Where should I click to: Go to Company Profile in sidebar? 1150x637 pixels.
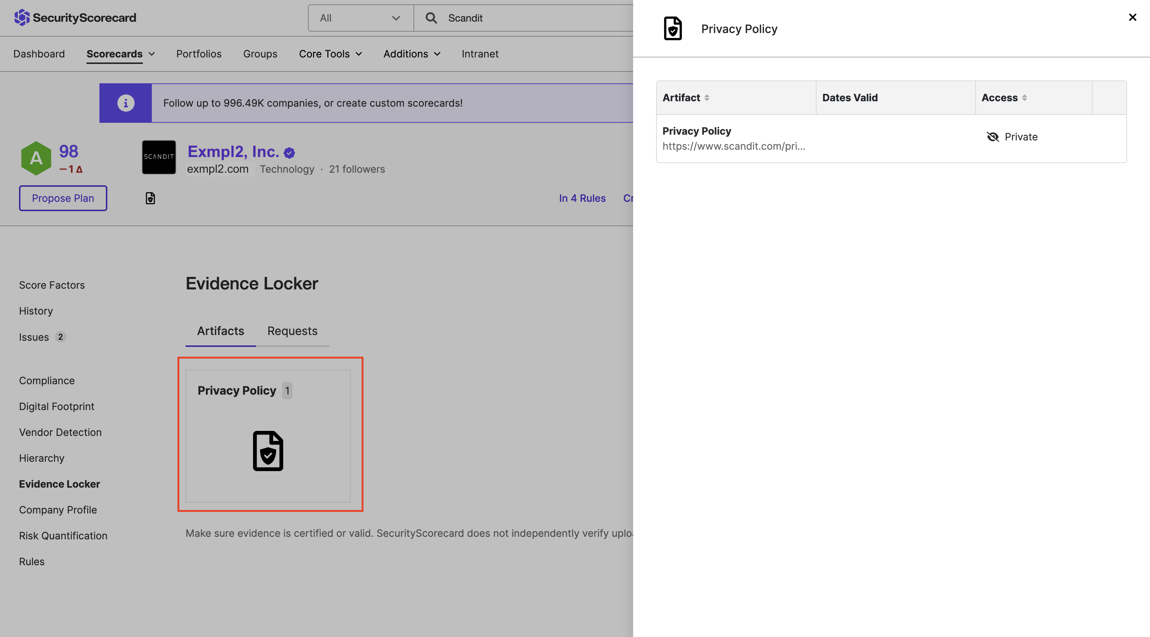(x=57, y=510)
